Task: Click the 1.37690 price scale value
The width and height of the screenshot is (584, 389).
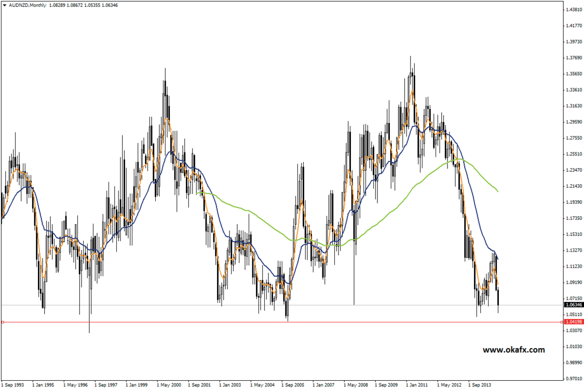Action: point(574,58)
